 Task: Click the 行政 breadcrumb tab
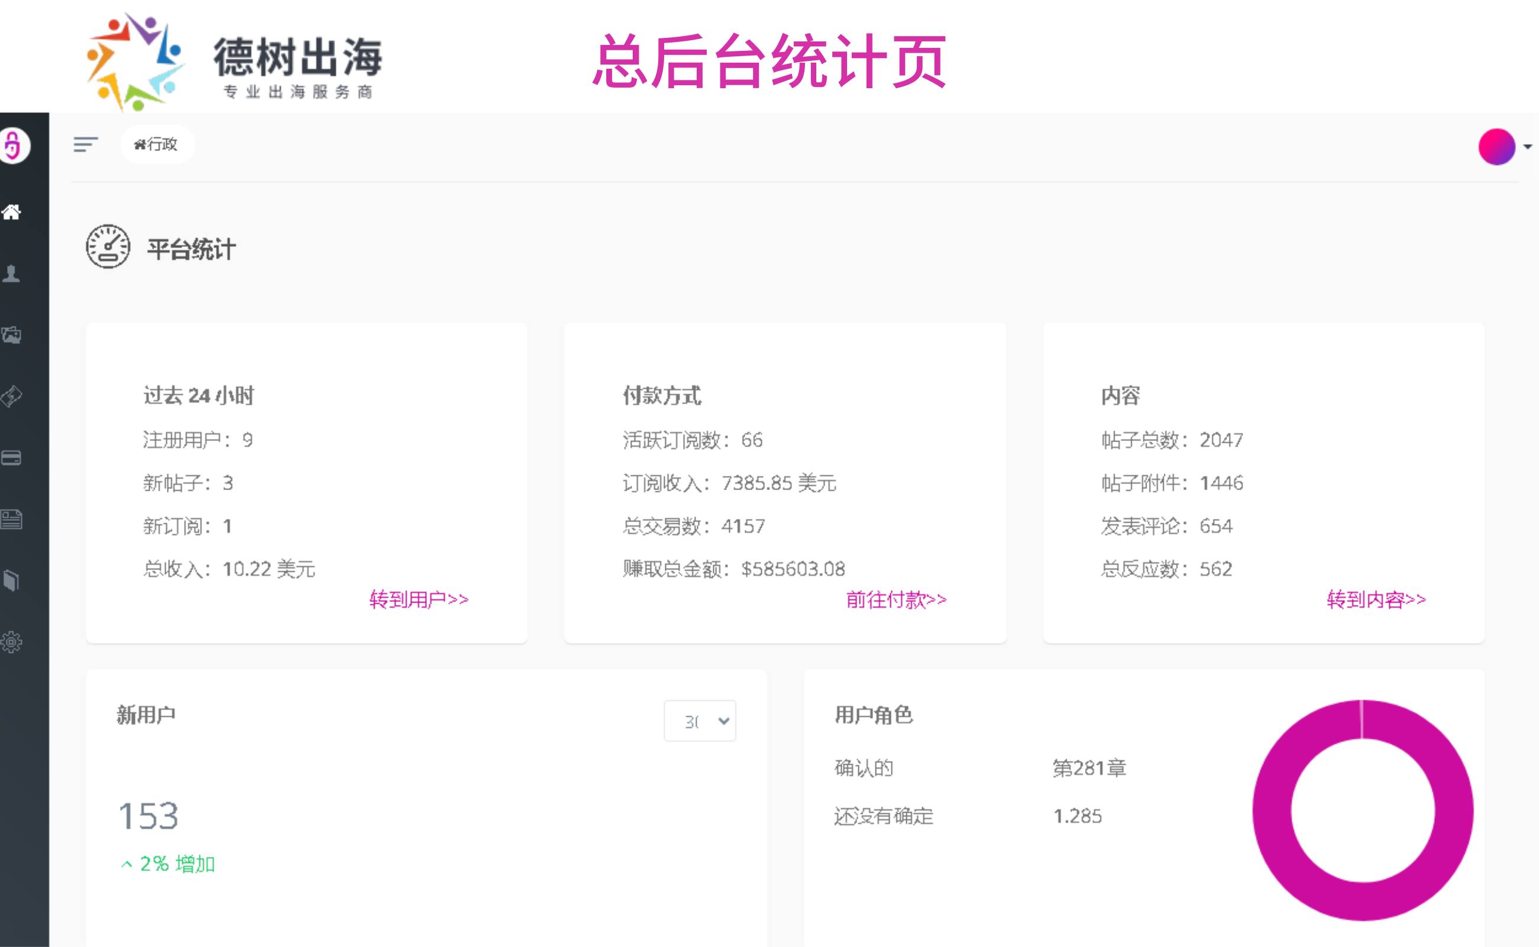coord(157,144)
